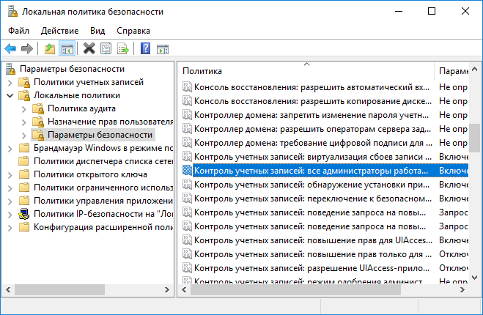Expand the Политика аудита node

(24, 108)
